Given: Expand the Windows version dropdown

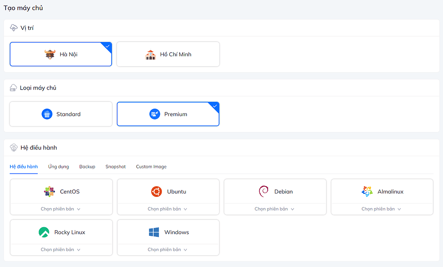Looking at the screenshot, I should pos(168,249).
